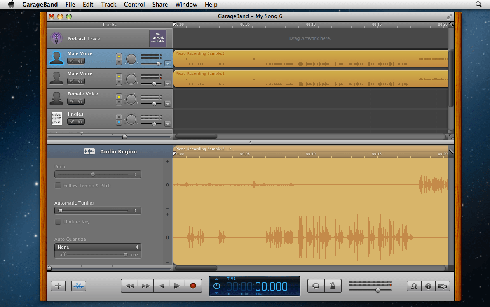
Task: Toggle the cycle region button
Action: [316, 286]
